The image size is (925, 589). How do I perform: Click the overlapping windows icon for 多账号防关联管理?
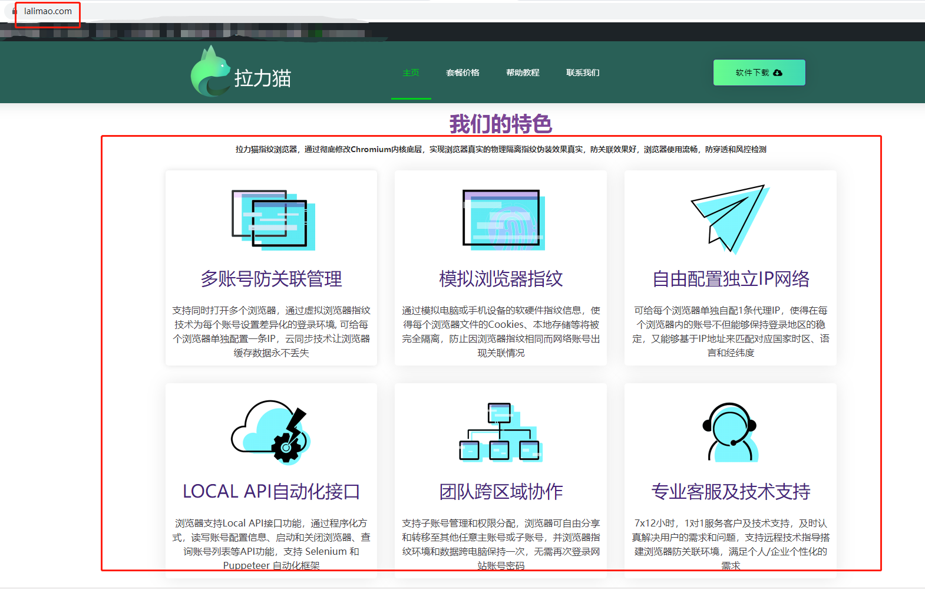(273, 219)
